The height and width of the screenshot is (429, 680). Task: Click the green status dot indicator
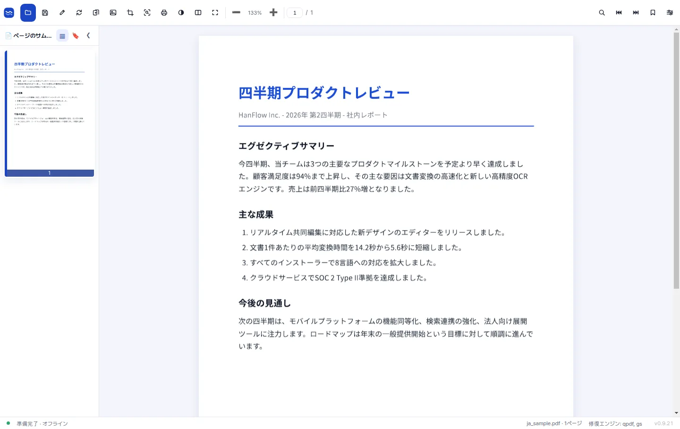(8, 423)
